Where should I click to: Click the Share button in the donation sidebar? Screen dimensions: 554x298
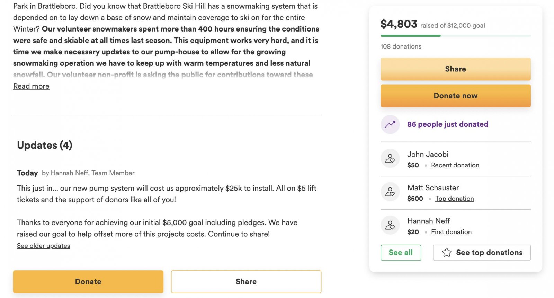[x=455, y=69]
